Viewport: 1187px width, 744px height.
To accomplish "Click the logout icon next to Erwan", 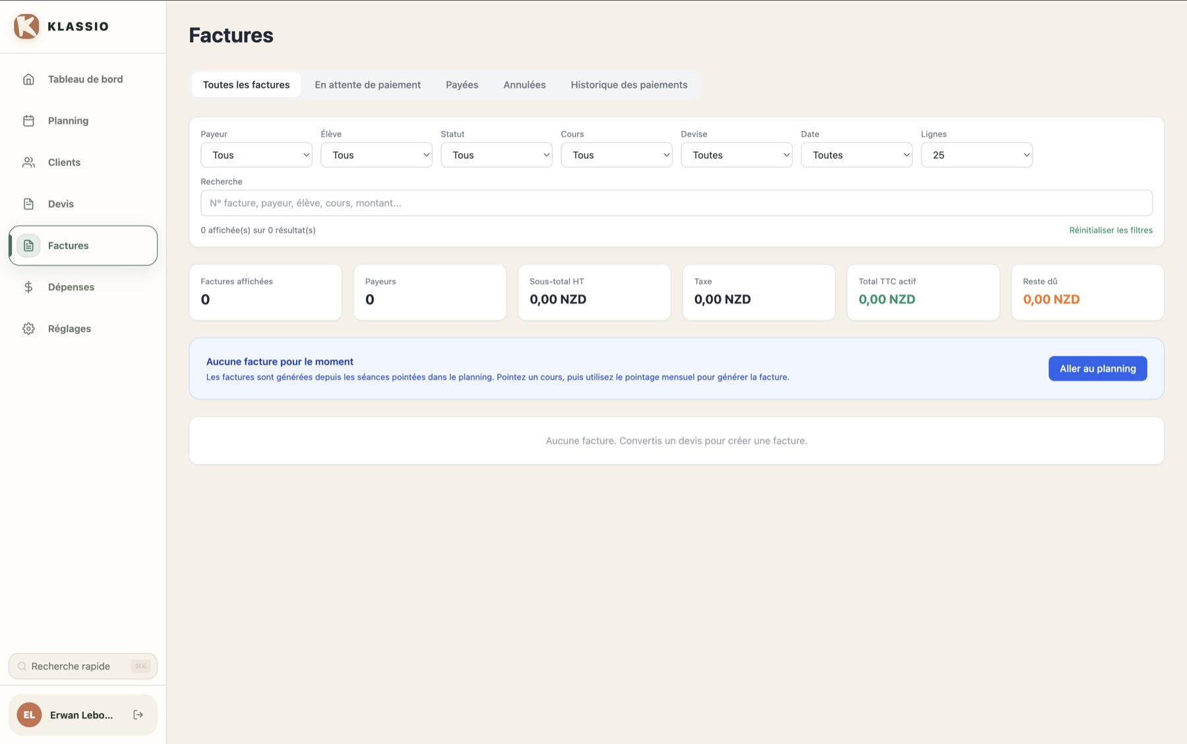I will click(138, 714).
